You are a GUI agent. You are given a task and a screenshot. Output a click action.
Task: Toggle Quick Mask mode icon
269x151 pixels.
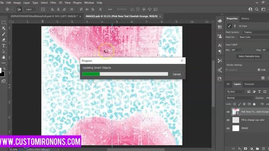pyautogui.click(x=3, y=81)
